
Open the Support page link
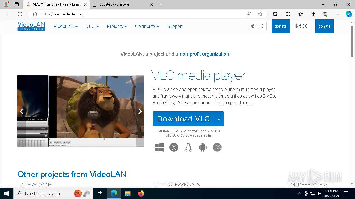[x=175, y=26]
